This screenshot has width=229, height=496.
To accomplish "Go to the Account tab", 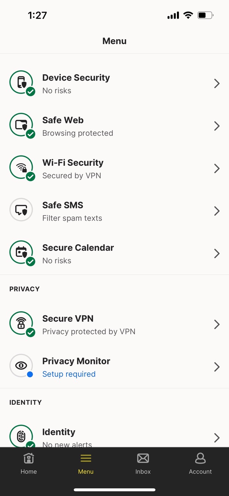I will coord(200,463).
